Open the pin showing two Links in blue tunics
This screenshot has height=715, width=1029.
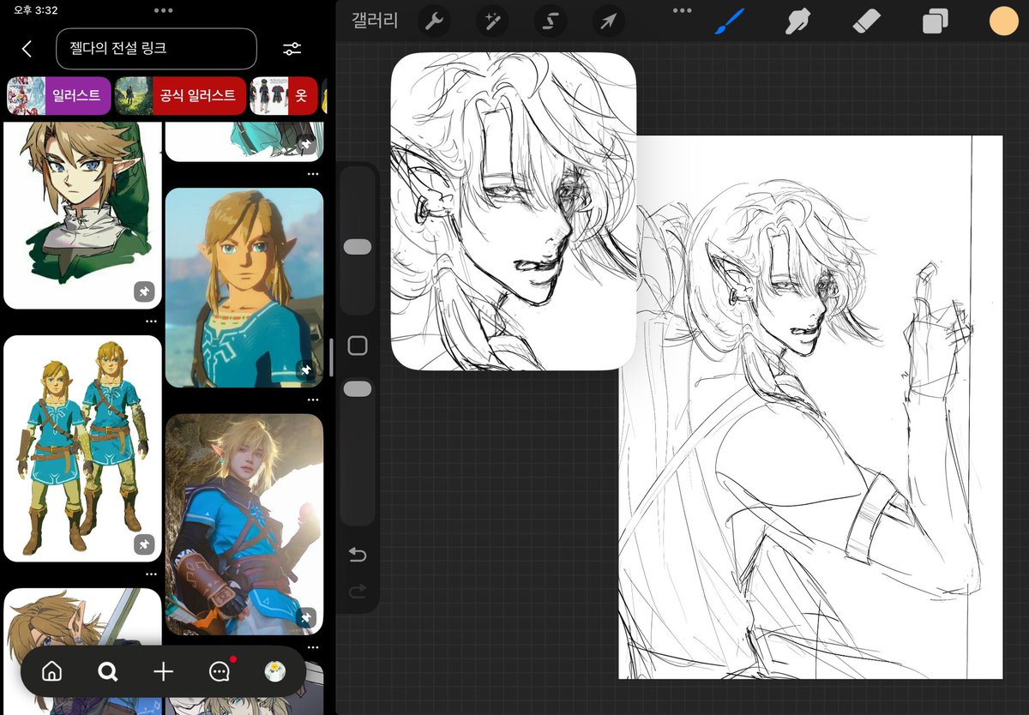82,448
